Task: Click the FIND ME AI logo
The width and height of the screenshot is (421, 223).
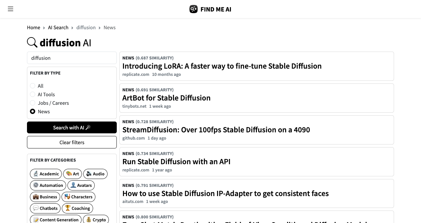Action: click(210, 9)
